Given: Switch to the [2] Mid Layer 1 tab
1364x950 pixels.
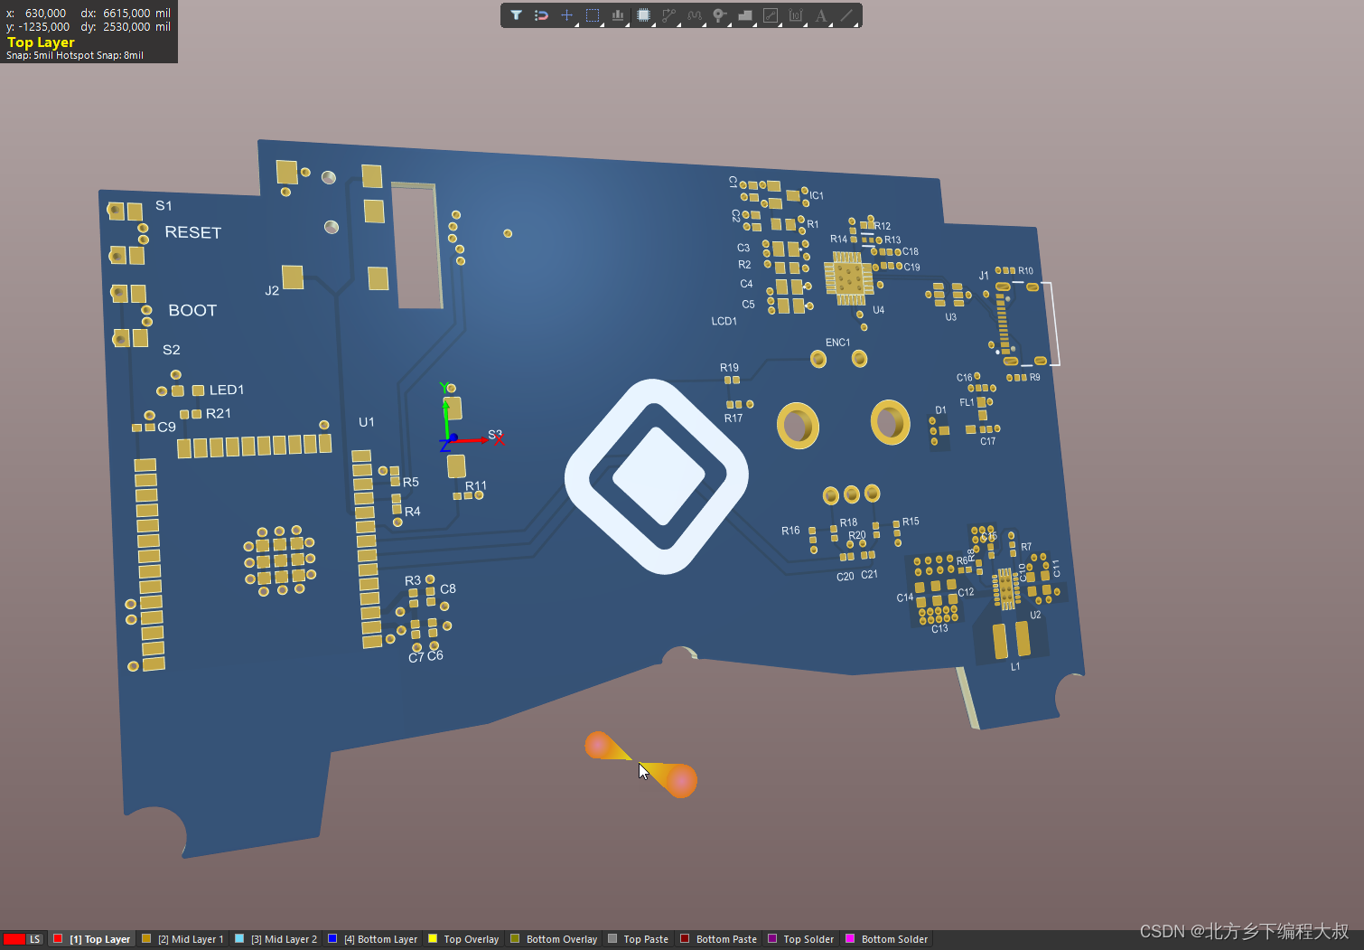Looking at the screenshot, I should click(x=182, y=939).
